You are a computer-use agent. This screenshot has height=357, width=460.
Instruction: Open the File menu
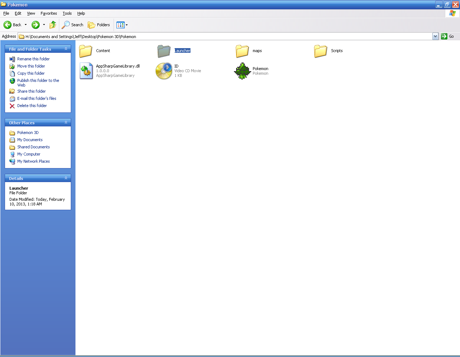tap(6, 13)
